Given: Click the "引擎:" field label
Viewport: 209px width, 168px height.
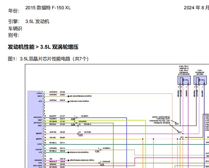Looking at the screenshot, I should (14, 22).
